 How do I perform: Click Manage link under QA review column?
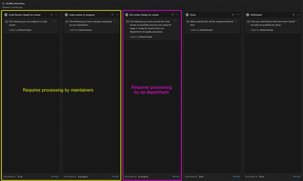pos(176,177)
